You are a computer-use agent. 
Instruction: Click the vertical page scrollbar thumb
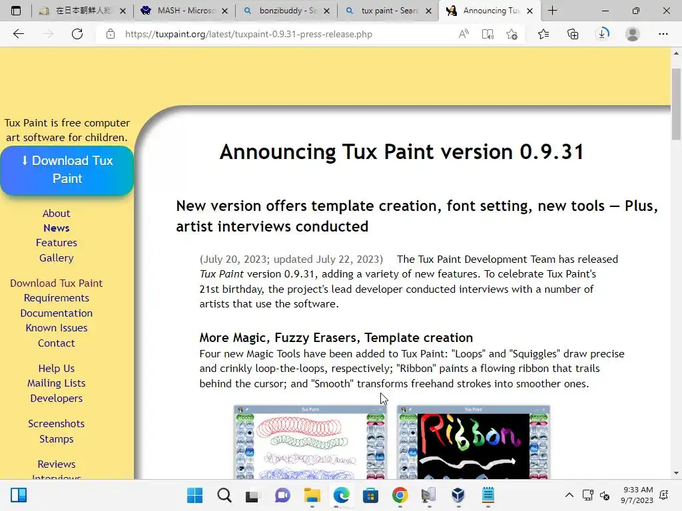(676, 104)
